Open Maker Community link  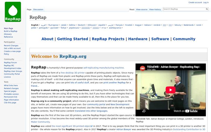click(40, 122)
